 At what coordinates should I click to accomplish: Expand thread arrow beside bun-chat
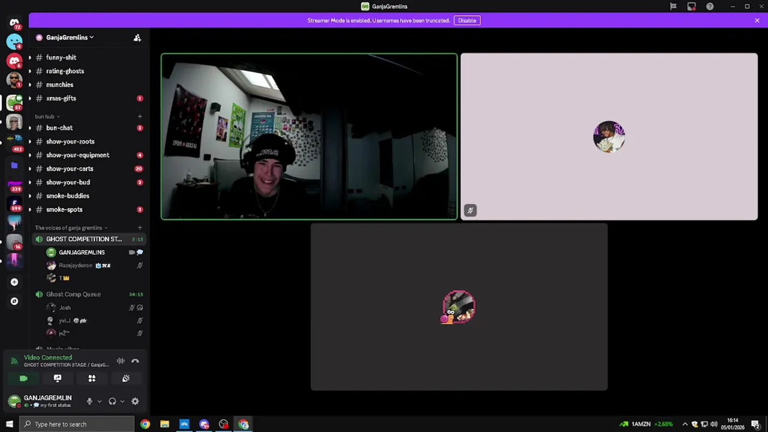pyautogui.click(x=29, y=128)
